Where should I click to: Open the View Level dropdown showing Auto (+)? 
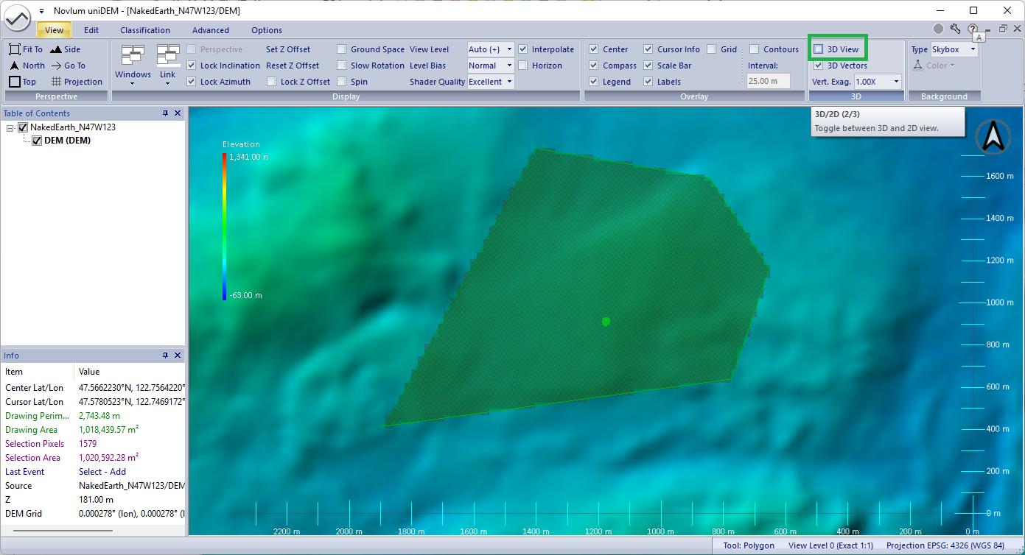tap(491, 49)
